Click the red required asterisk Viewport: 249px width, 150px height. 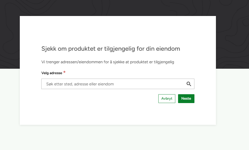pyautogui.click(x=64, y=72)
